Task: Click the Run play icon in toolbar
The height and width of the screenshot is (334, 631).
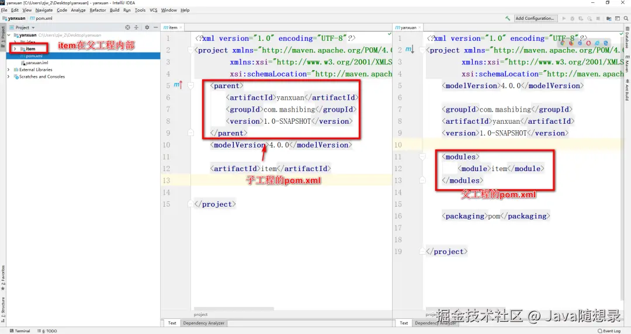Action: (564, 19)
